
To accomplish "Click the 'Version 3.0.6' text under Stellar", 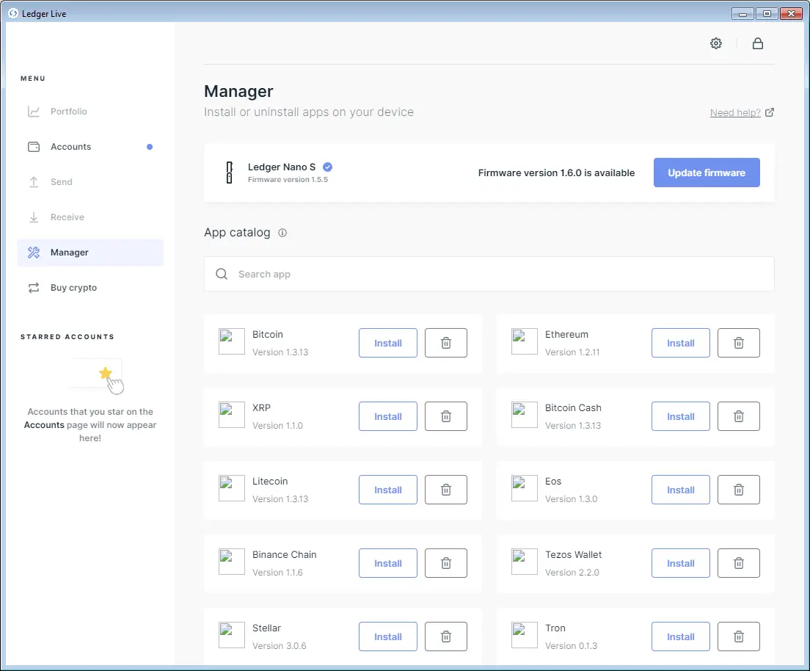I will click(279, 645).
